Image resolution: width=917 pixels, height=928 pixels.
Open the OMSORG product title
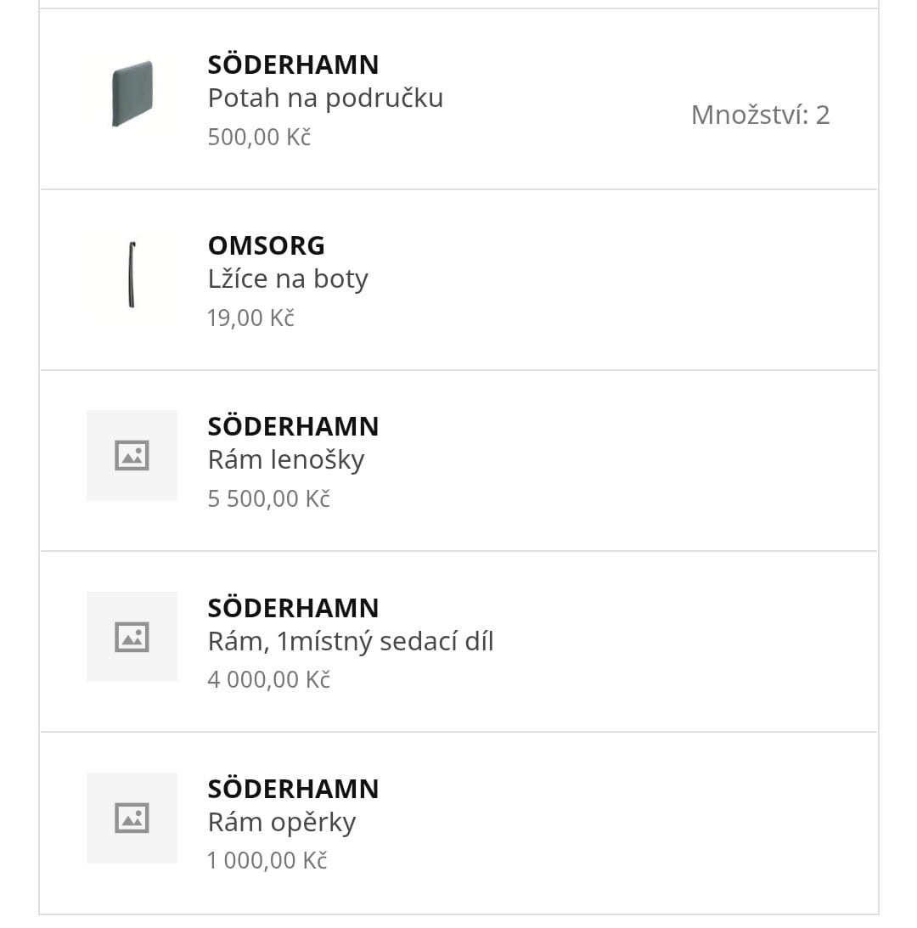[x=266, y=245]
